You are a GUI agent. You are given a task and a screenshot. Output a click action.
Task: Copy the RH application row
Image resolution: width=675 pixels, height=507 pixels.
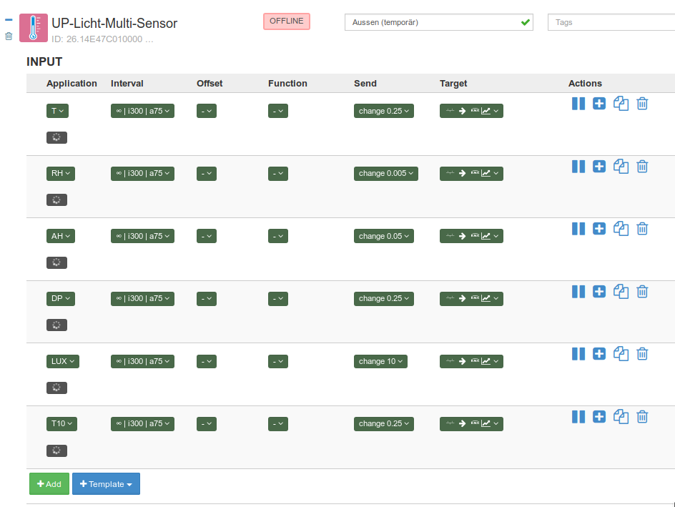pyautogui.click(x=621, y=166)
